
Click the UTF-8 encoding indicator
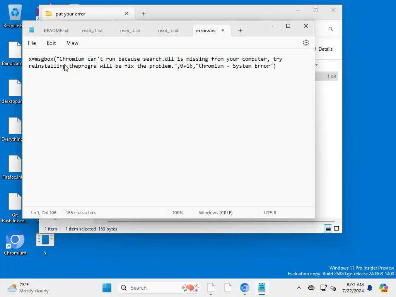click(270, 213)
